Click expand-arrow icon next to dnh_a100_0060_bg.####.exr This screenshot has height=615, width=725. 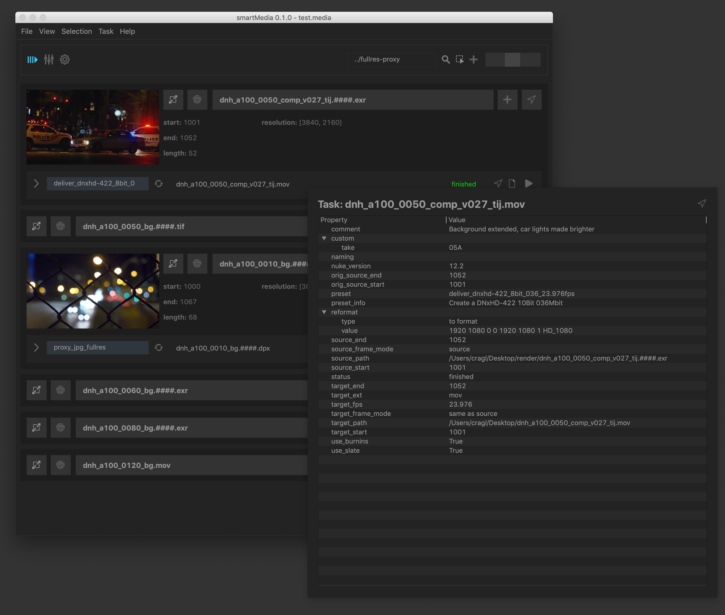37,391
